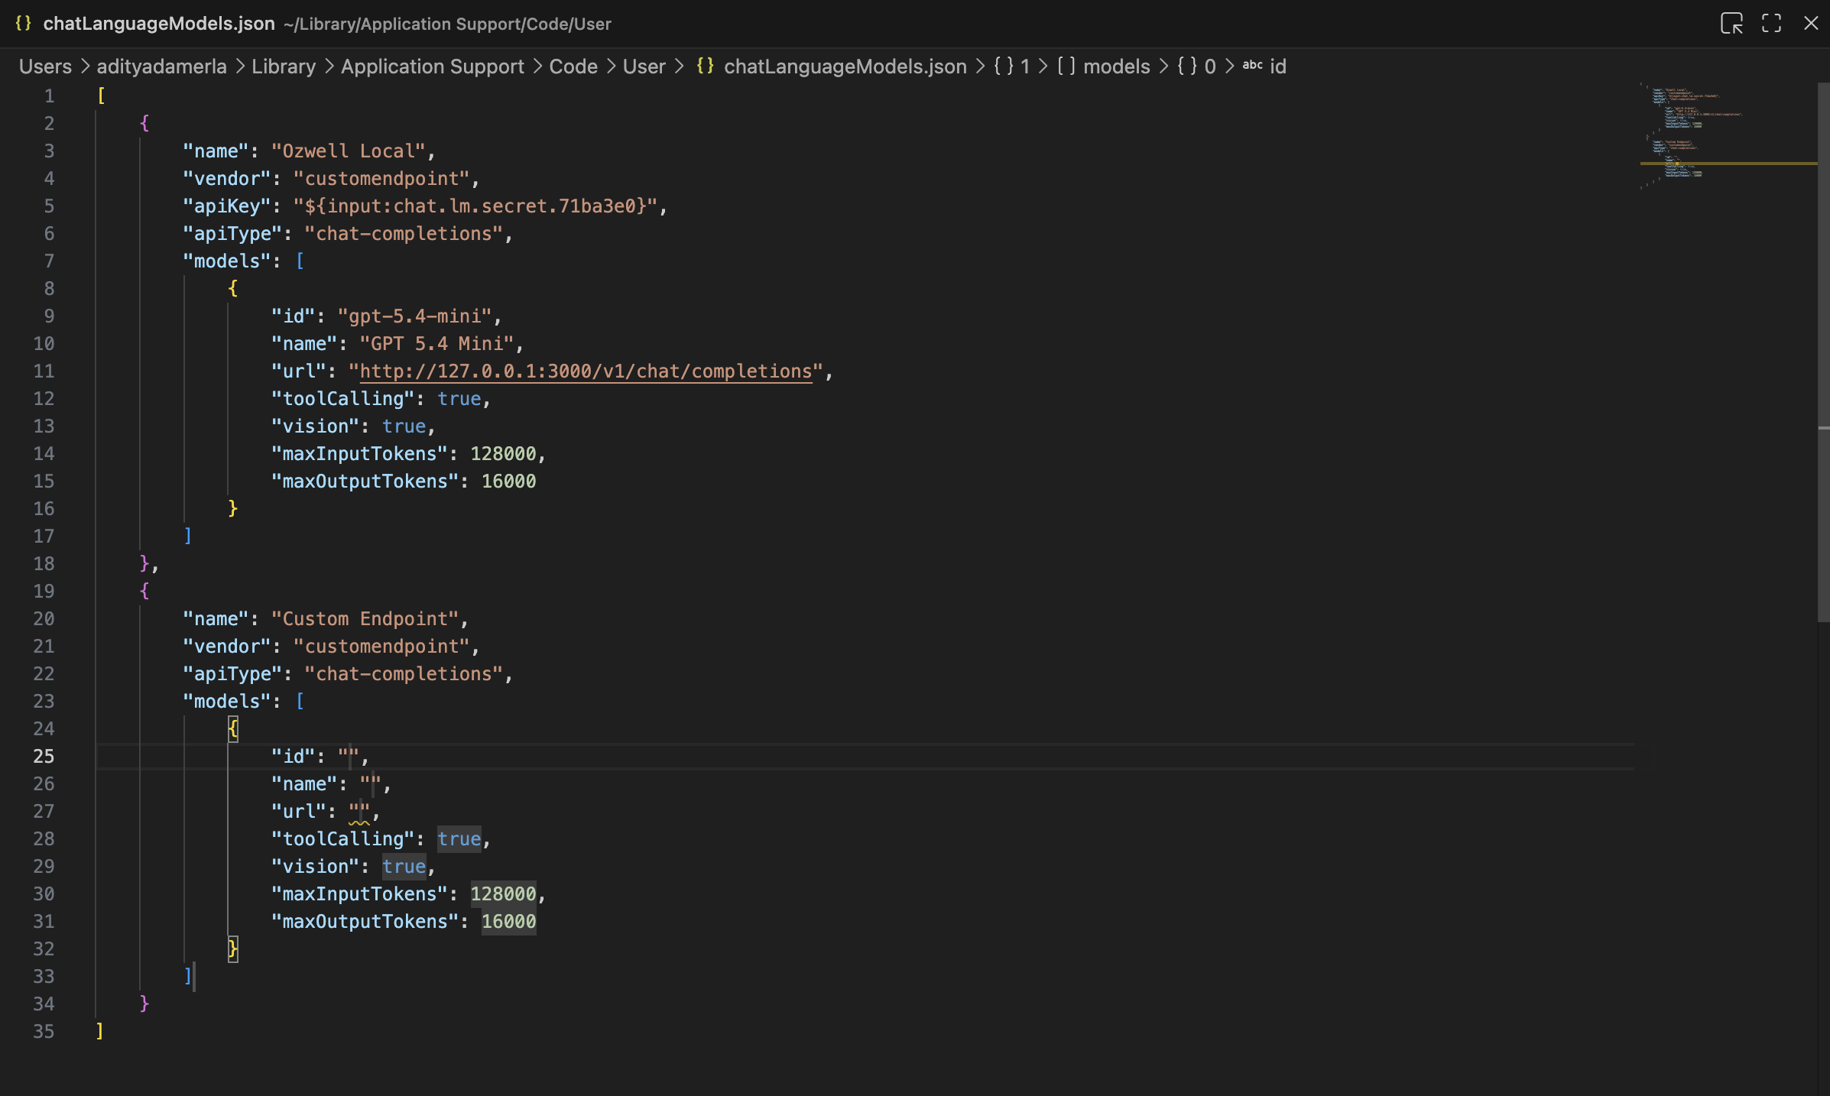
Task: Select the object 0 breadcrumb segment
Action: pos(1196,66)
